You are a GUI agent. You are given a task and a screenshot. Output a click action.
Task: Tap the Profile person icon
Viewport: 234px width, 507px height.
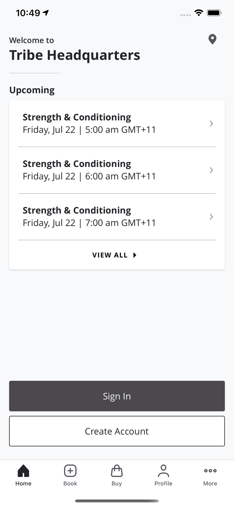(x=163, y=470)
